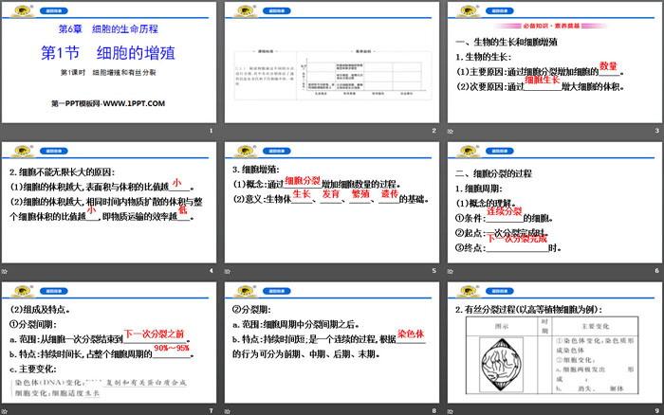Click the animation star icon under slide 3
Screen dimensions: 664x415
tap(451, 132)
